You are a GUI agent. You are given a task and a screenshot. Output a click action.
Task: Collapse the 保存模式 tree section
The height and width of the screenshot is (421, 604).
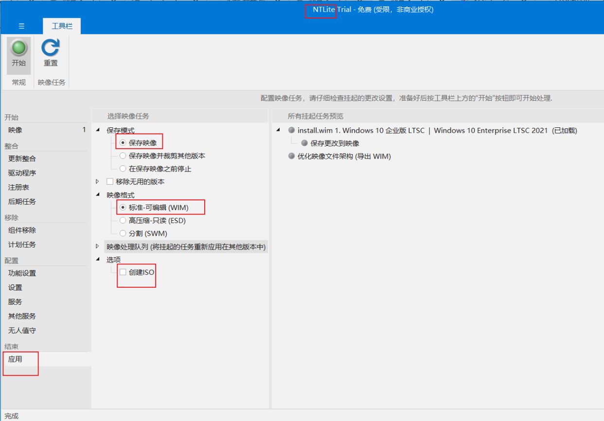pos(98,130)
